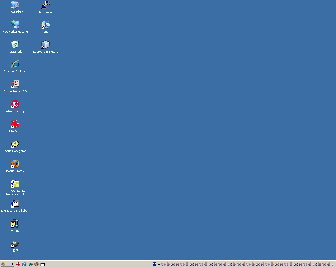Select the Adobe Reader 6.0 shortcut

pos(15,86)
